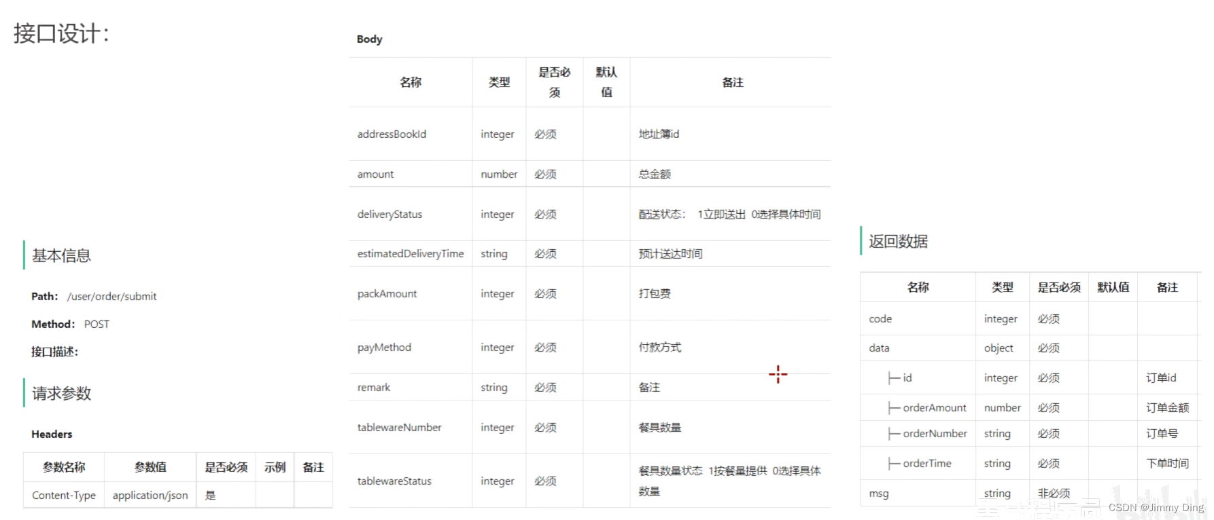This screenshot has height=520, width=1214.
Task: Click the code field in 返回数据 table
Action: pos(880,318)
